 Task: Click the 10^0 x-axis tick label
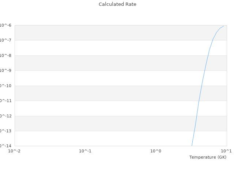click(156, 151)
